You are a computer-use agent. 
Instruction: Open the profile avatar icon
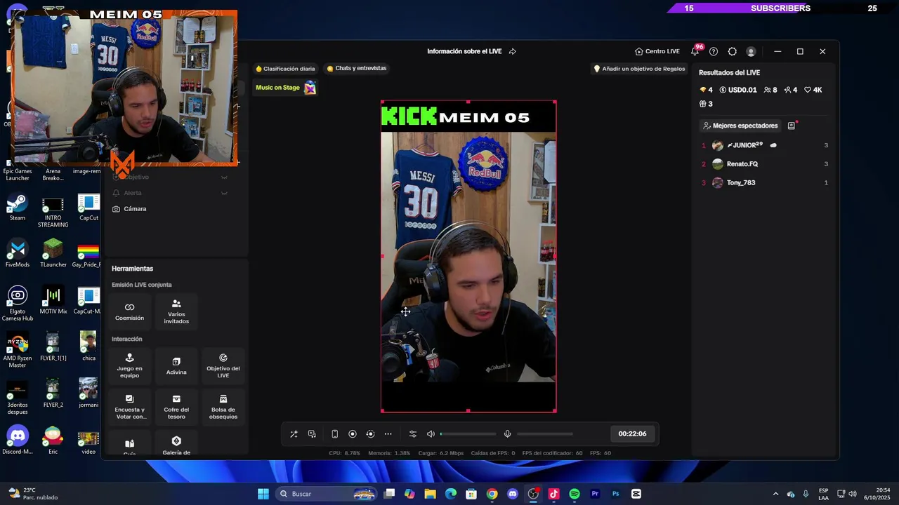click(751, 51)
